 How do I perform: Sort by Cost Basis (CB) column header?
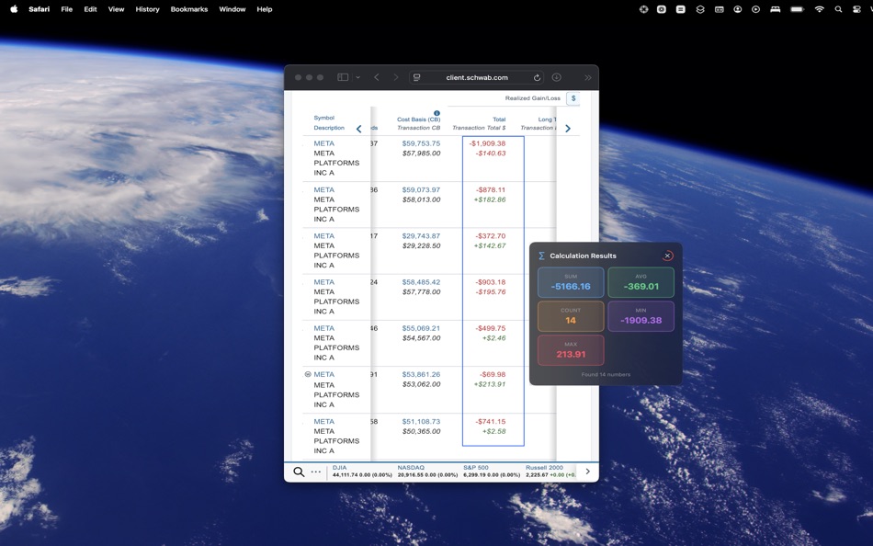pos(419,119)
